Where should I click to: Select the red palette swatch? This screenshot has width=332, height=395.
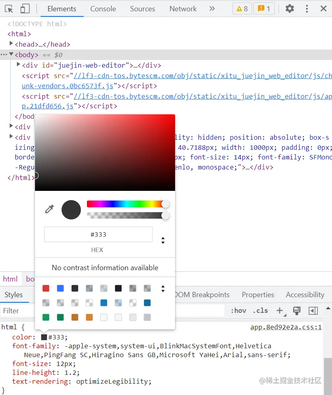coord(46,288)
